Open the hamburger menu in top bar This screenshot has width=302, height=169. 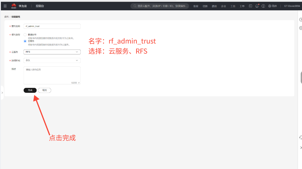point(5,6)
